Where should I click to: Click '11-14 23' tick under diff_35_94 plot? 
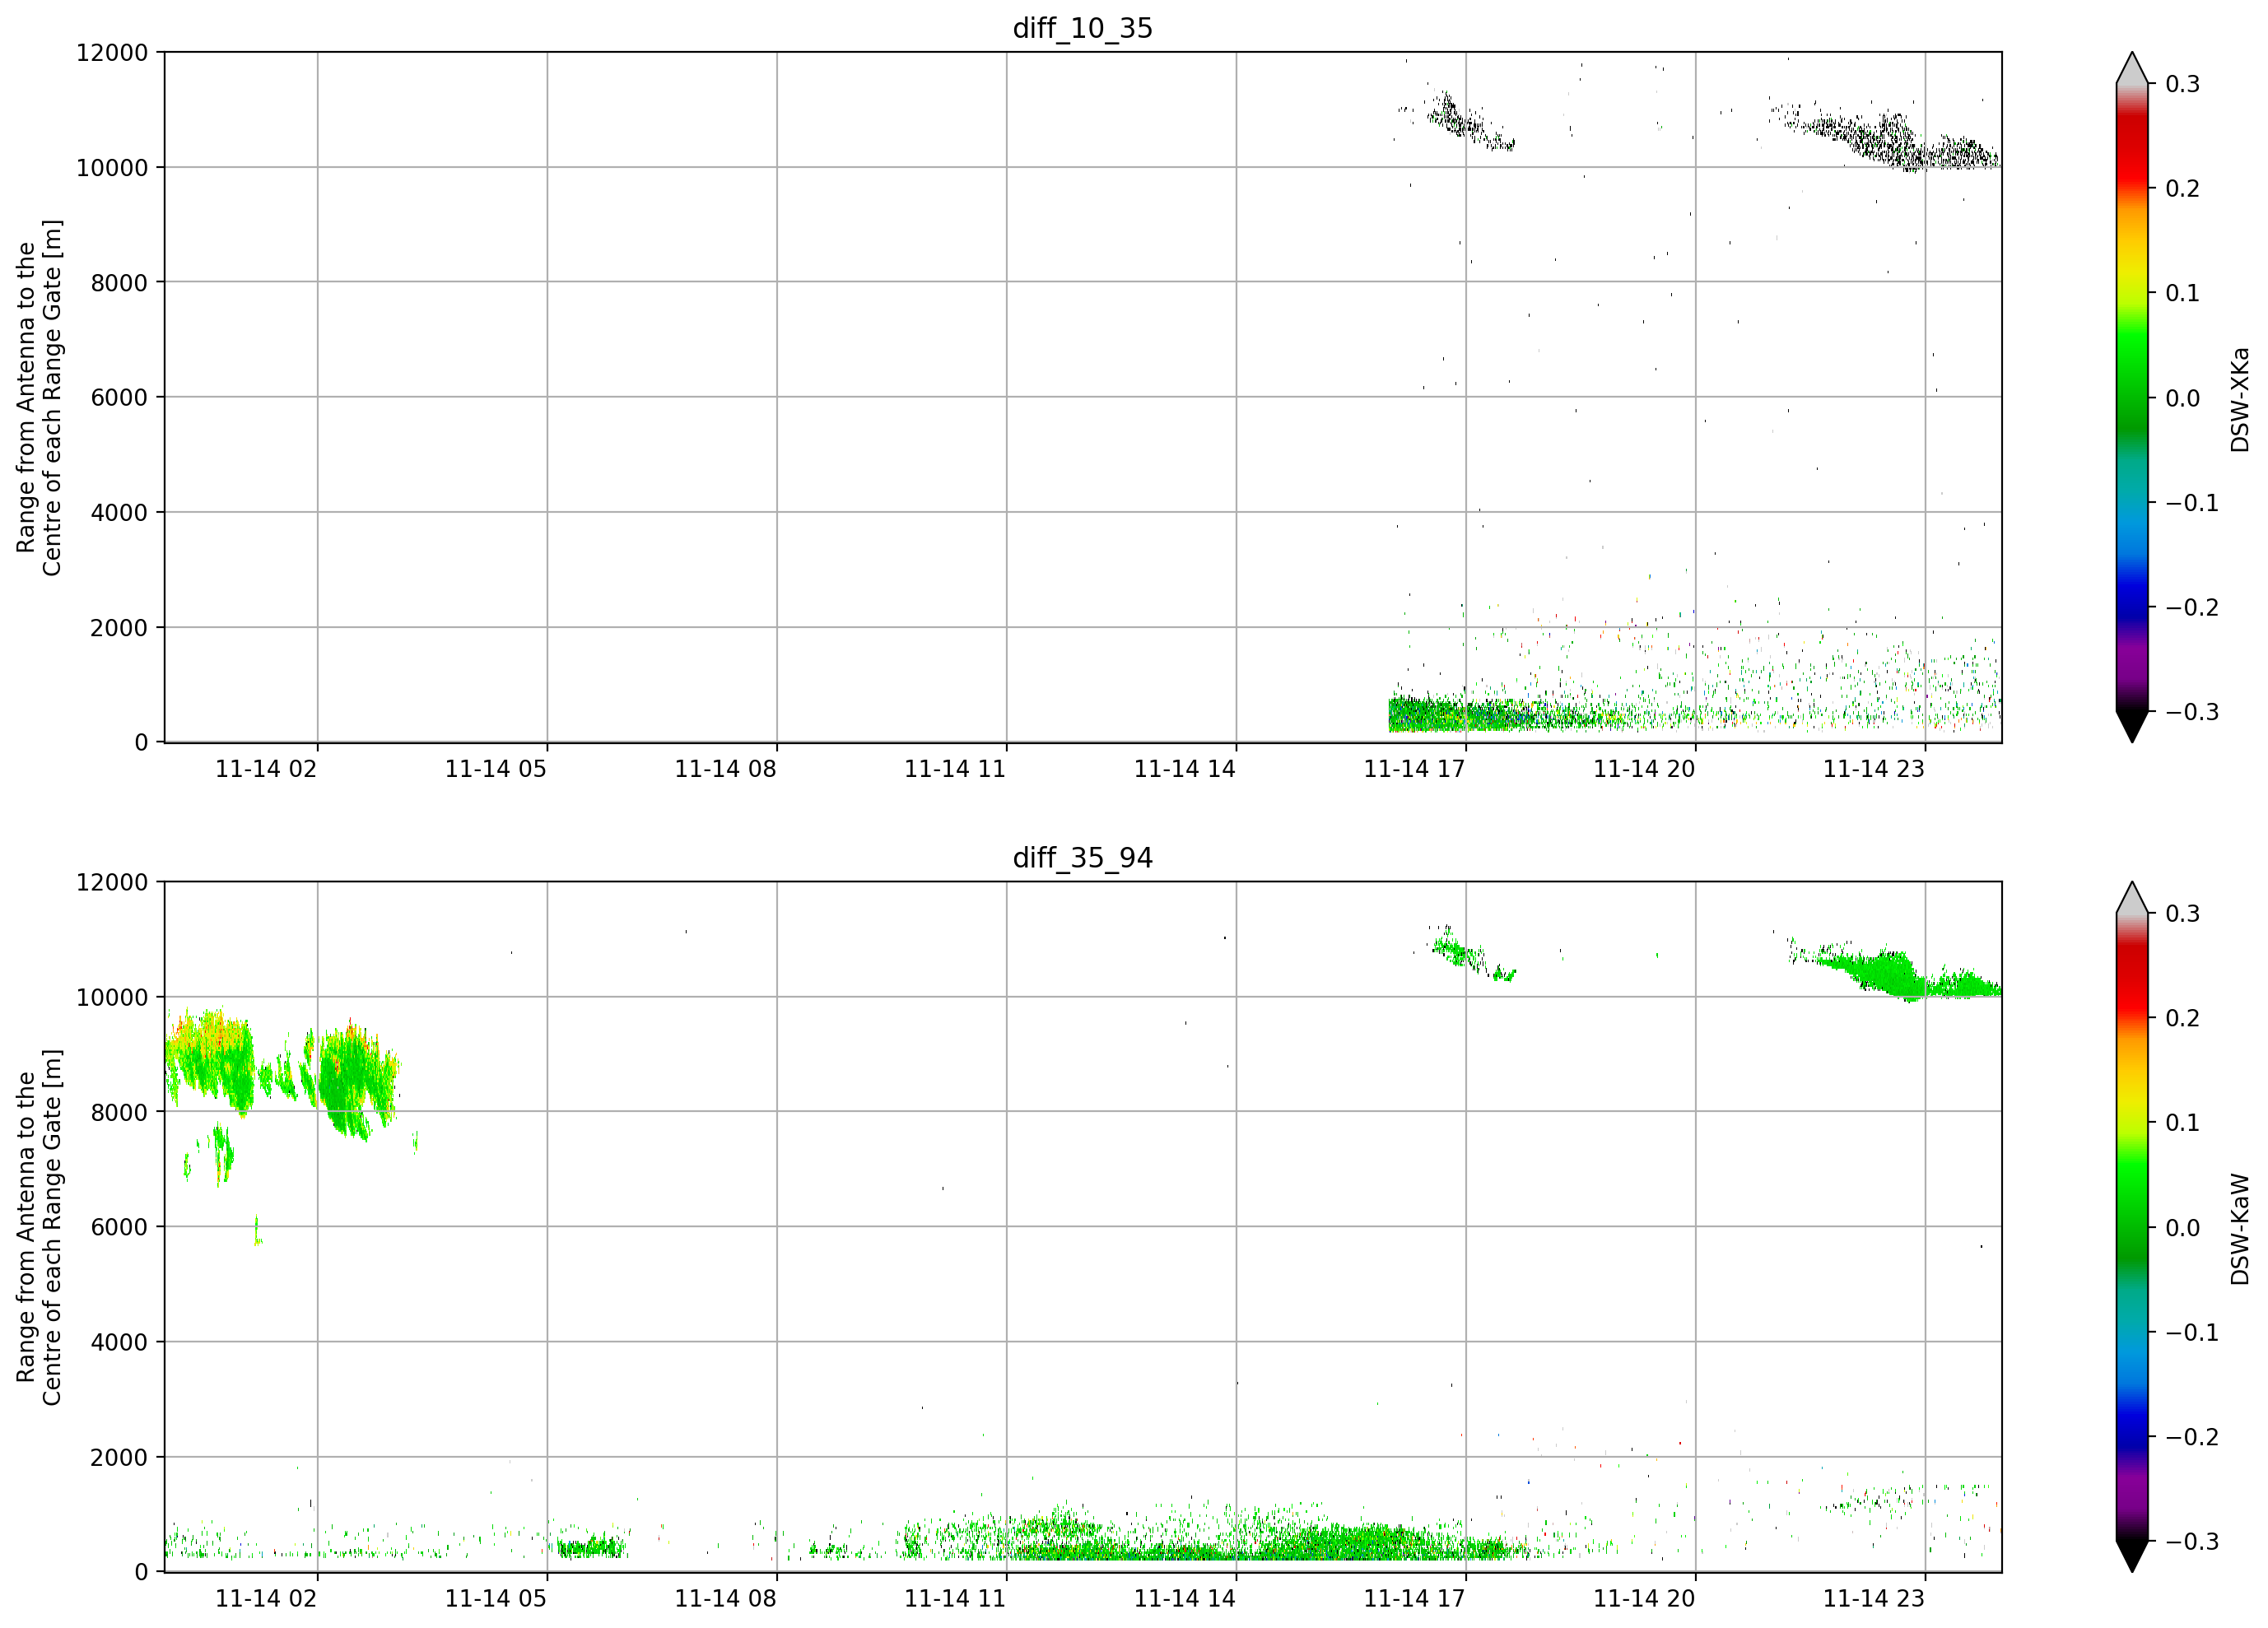click(1874, 1599)
